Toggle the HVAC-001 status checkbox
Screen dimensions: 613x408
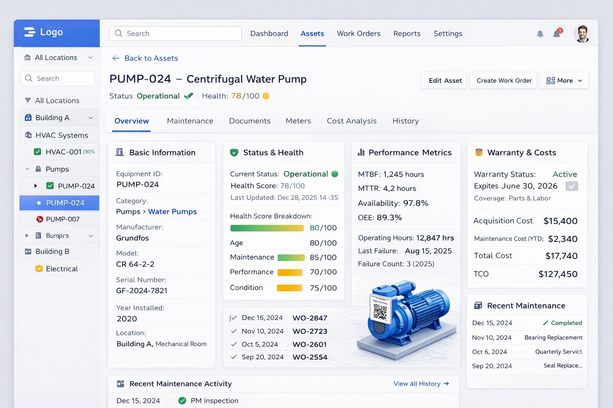(37, 152)
